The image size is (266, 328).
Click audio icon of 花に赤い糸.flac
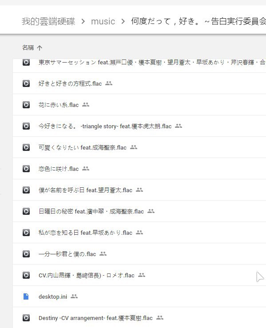pos(26,105)
